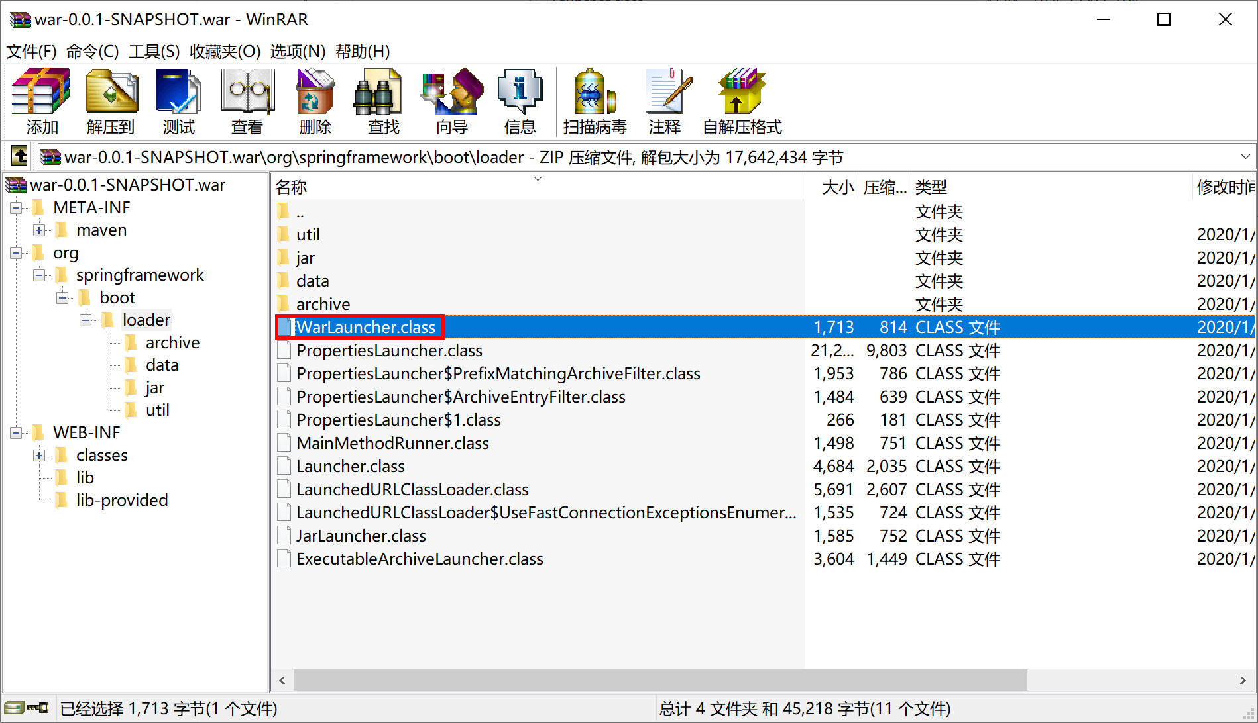The width and height of the screenshot is (1258, 723).
Task: Click the Delete (删除) toolbar icon
Action: coord(315,91)
